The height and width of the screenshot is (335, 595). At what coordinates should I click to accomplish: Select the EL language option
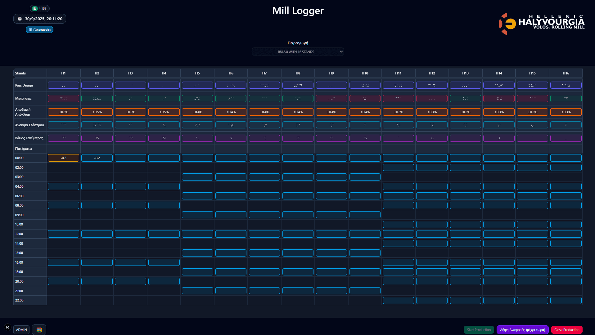coord(35,9)
